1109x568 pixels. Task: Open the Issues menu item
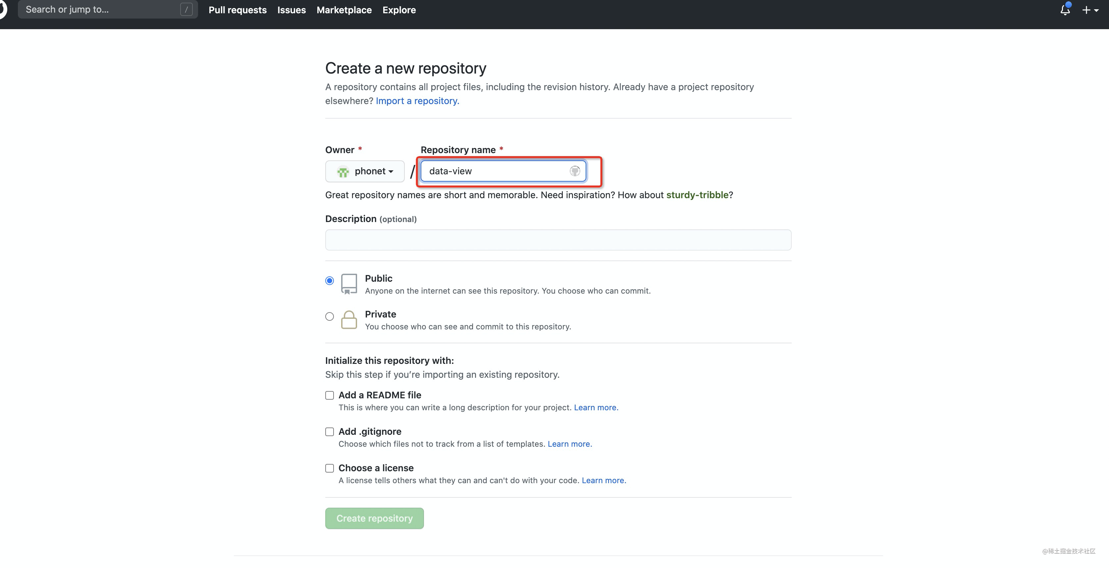[x=291, y=10]
